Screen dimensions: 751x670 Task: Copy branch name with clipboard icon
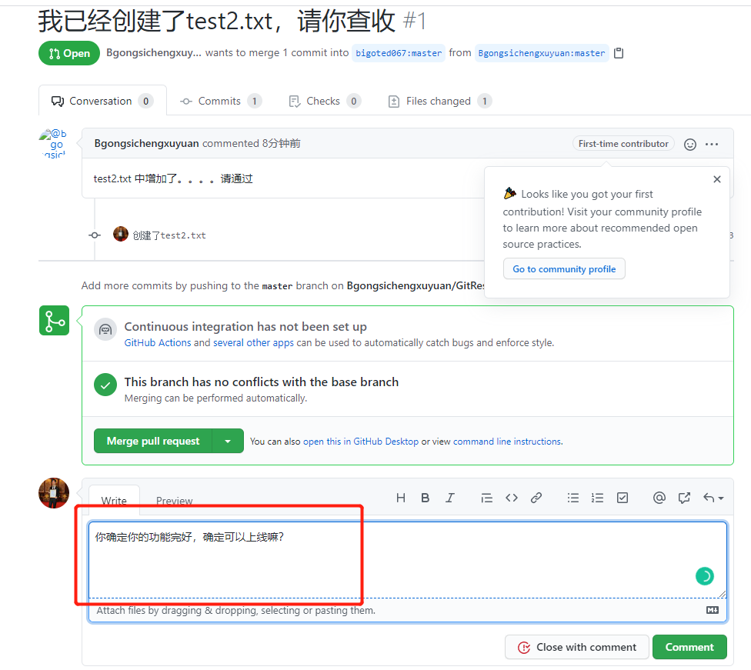coord(619,53)
